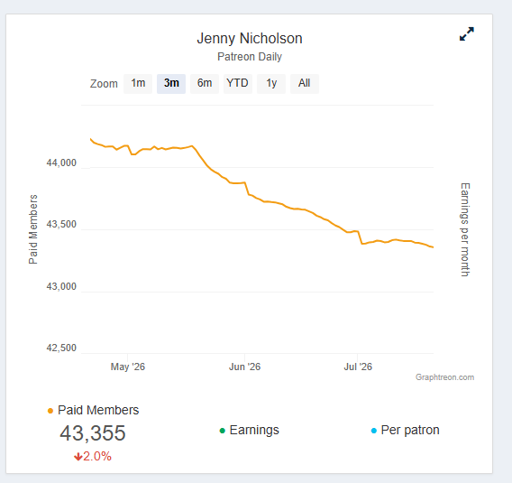Click the green Earnings legend dot
The image size is (512, 483).
[x=223, y=431]
